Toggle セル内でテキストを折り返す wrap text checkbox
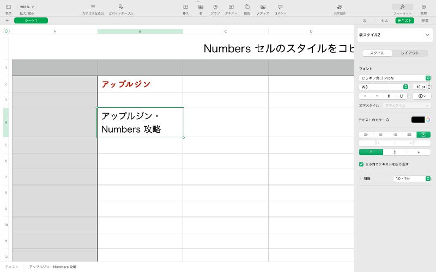Image resolution: width=436 pixels, height=272 pixels. [x=361, y=164]
